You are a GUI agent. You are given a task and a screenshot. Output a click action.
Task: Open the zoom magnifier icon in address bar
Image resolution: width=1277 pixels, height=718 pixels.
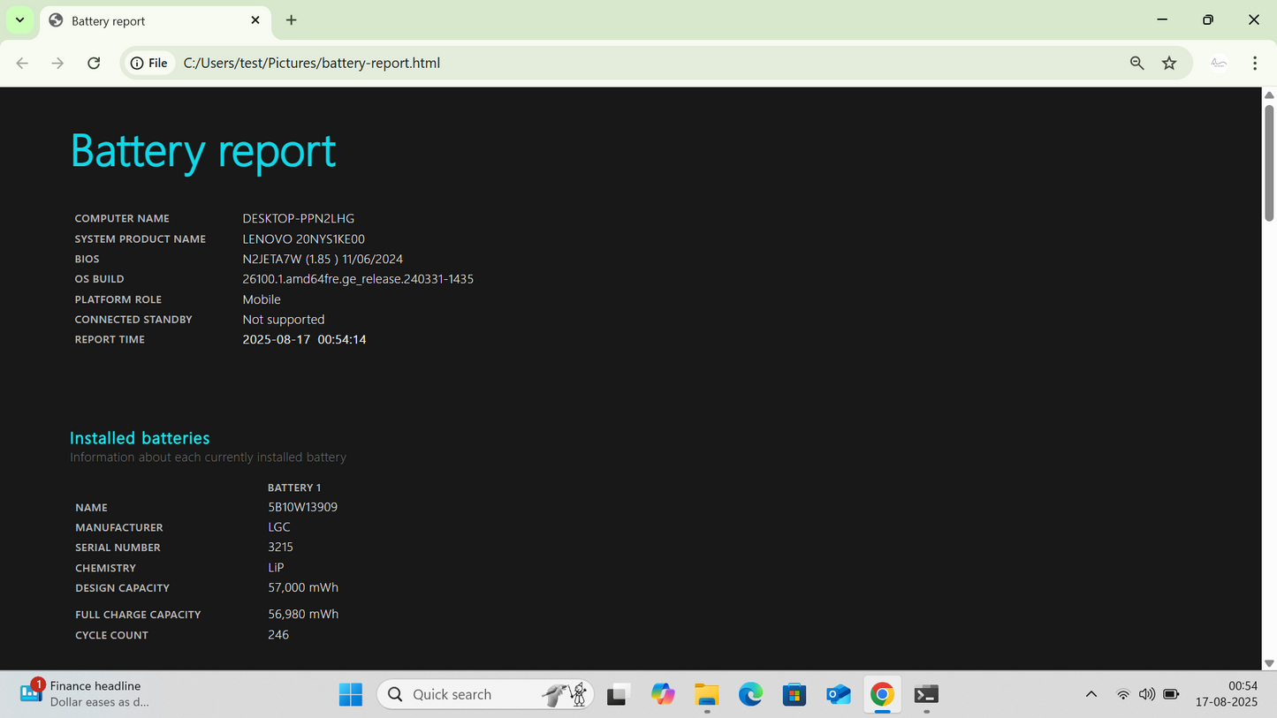point(1136,63)
